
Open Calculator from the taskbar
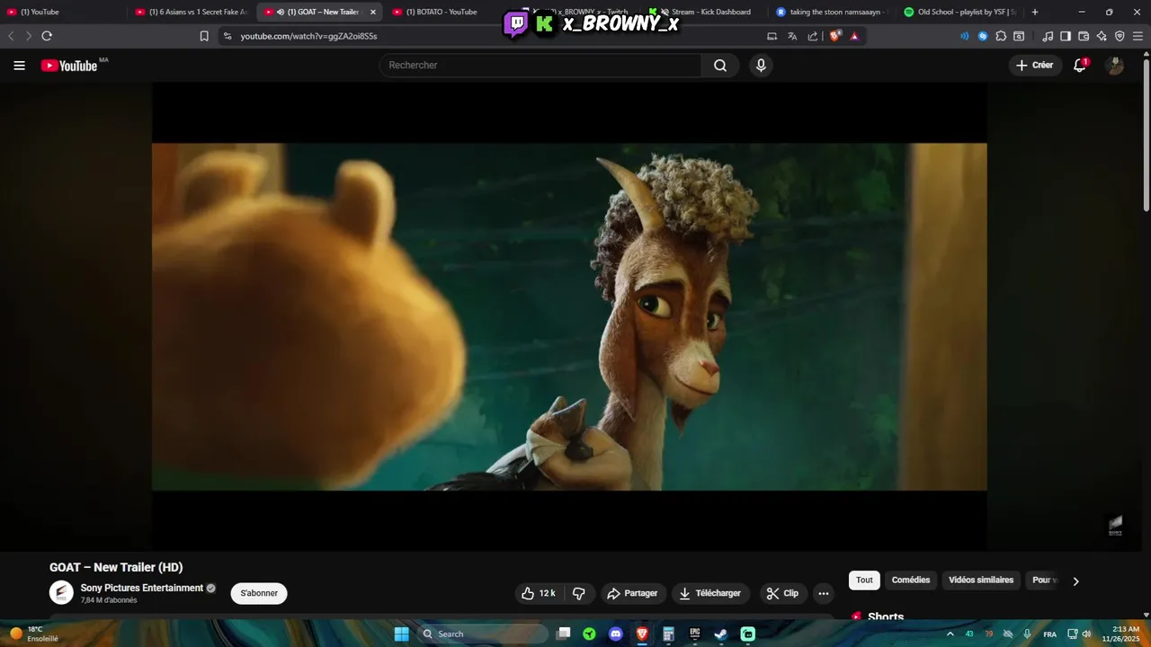[668, 634]
